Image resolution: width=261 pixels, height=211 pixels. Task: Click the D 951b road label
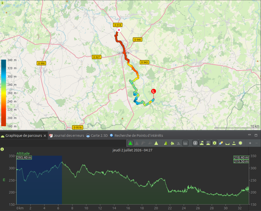(77, 127)
